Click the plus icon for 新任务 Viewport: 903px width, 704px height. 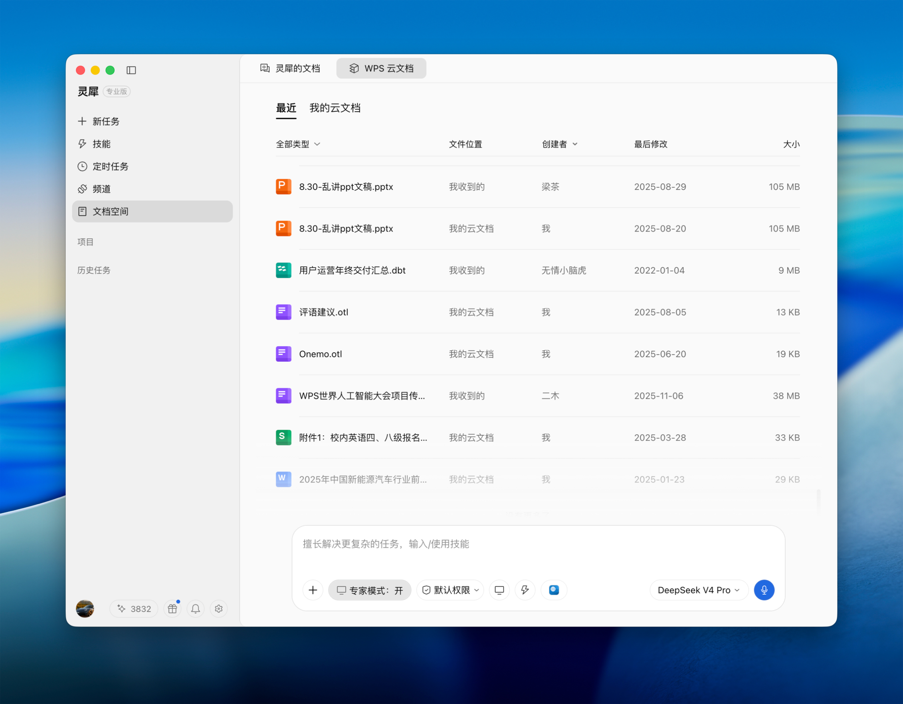coord(82,121)
